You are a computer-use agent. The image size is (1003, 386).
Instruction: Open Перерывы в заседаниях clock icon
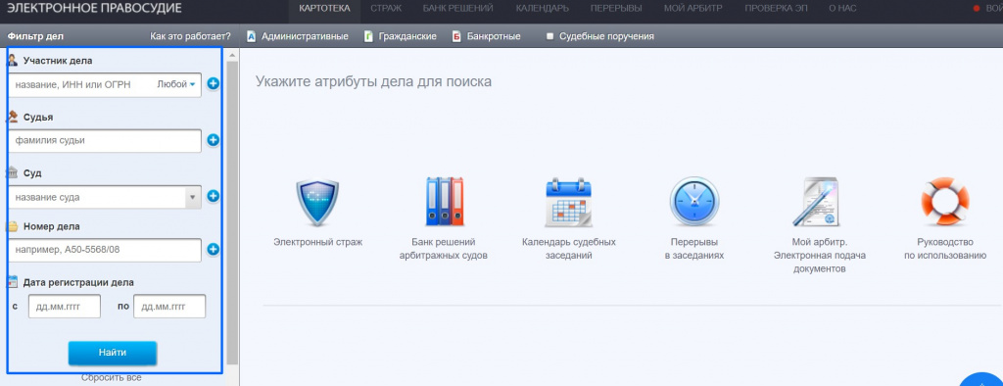(694, 202)
